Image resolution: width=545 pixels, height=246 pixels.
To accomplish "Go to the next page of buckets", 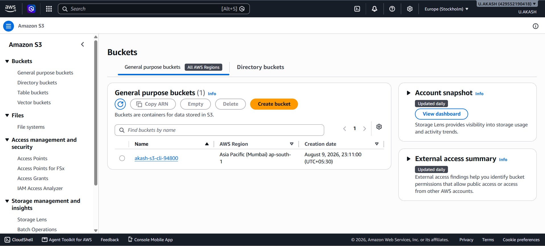I will coord(365,129).
